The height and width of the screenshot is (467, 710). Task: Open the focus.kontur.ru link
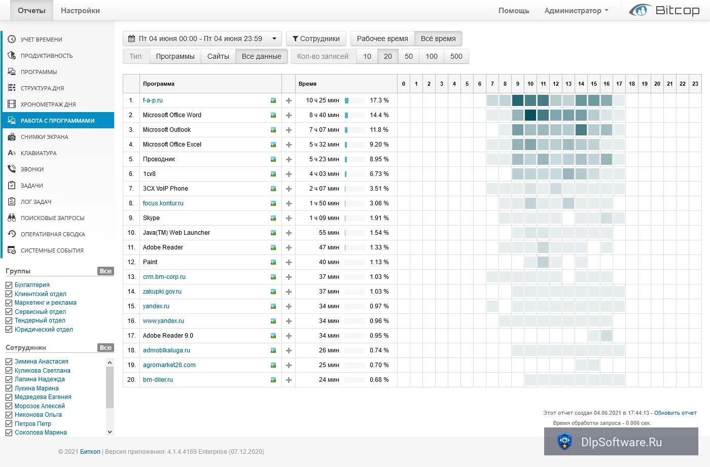coord(163,203)
